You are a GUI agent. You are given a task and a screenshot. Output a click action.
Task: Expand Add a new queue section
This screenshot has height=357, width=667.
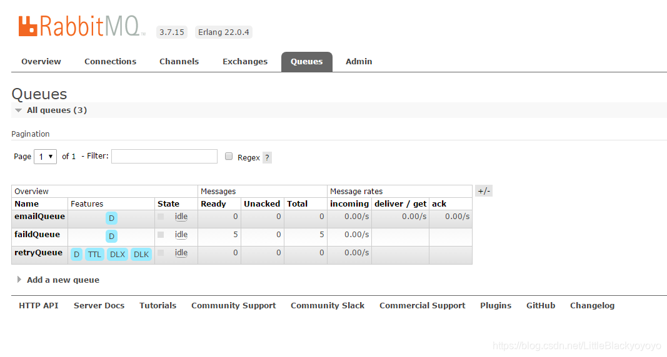coord(63,280)
